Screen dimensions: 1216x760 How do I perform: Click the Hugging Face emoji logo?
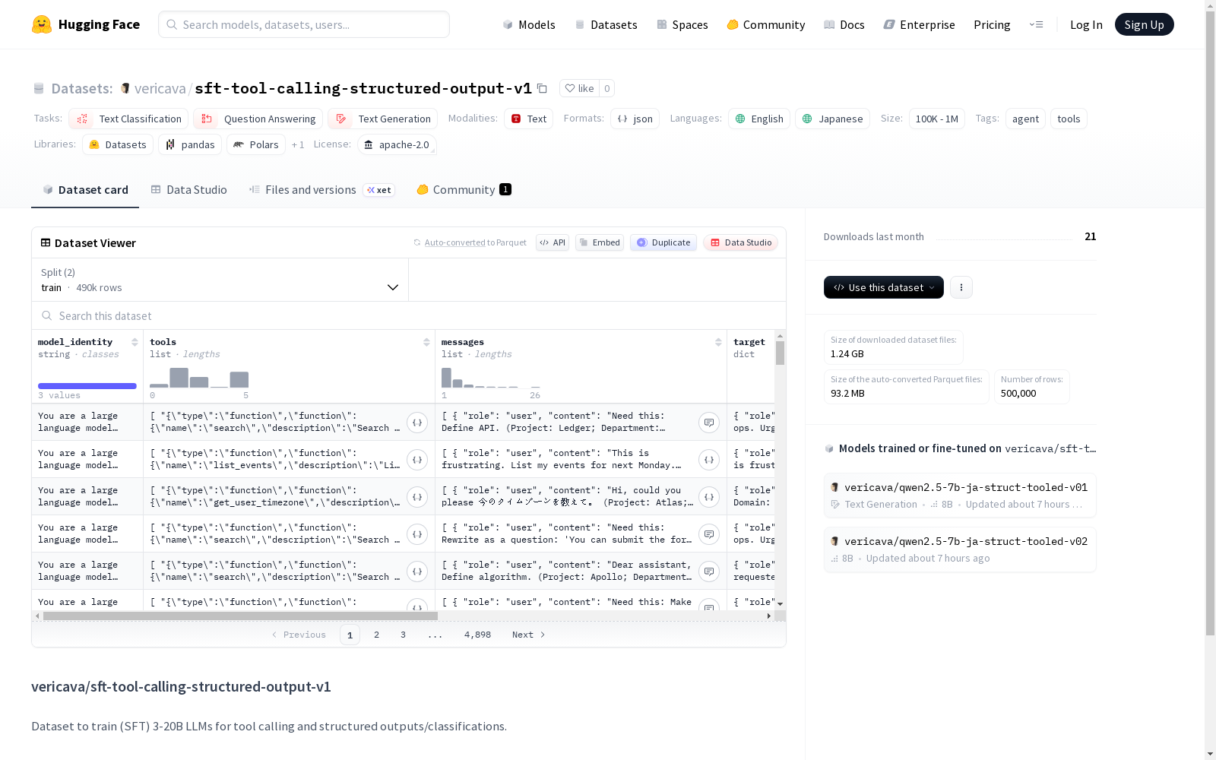(42, 24)
